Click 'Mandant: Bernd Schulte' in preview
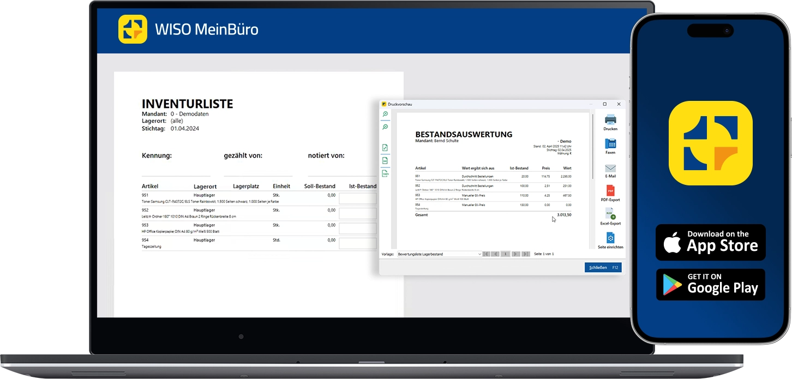The height and width of the screenshot is (379, 792). tap(437, 141)
